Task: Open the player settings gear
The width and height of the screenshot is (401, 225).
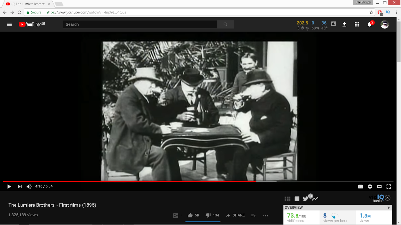Action: coord(370,186)
